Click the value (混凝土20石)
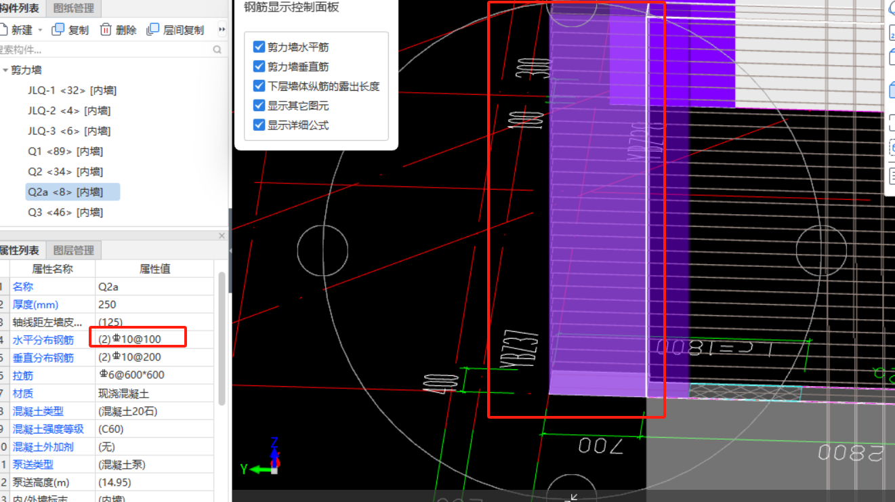The width and height of the screenshot is (895, 502). pyautogui.click(x=155, y=411)
